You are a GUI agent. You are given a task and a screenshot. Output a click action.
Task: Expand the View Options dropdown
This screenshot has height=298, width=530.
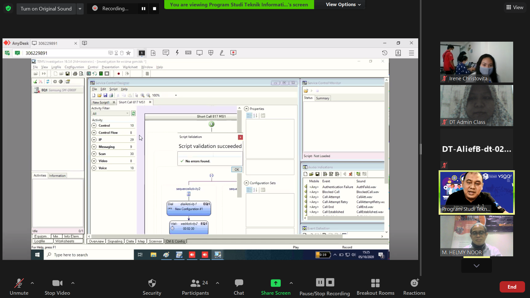pyautogui.click(x=343, y=4)
